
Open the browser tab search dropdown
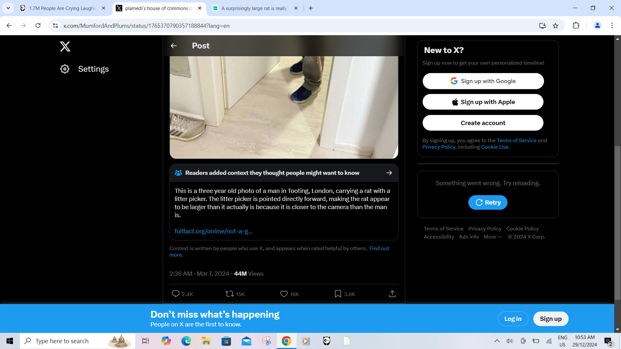[8, 8]
